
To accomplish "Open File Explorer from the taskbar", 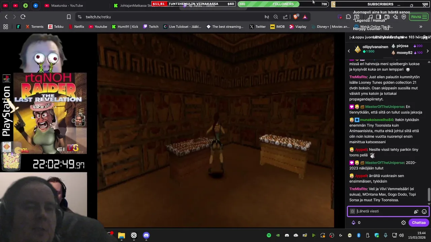I will (122, 235).
